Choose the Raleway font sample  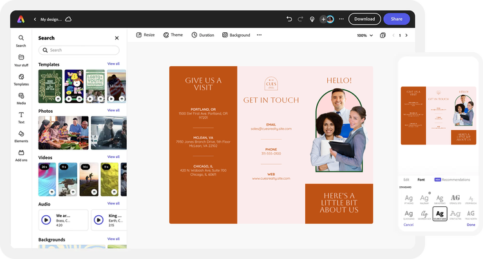424,199
